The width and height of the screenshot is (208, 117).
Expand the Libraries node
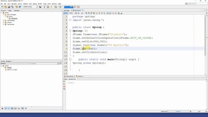pyautogui.click(x=4, y=22)
